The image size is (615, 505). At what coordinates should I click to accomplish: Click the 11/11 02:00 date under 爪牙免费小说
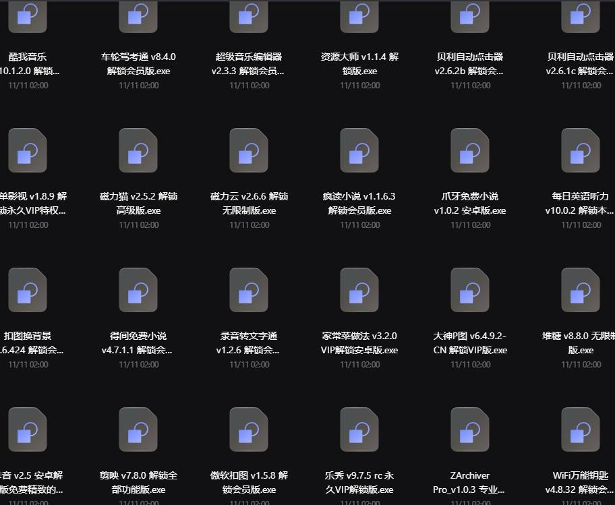[x=471, y=225]
